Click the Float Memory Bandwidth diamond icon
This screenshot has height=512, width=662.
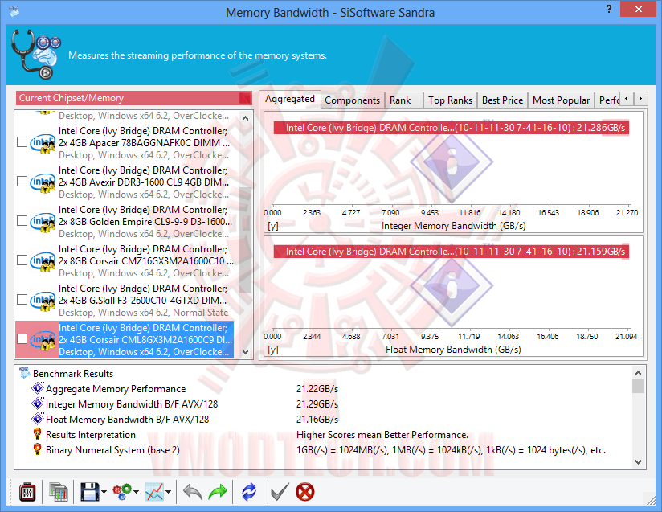click(x=38, y=419)
